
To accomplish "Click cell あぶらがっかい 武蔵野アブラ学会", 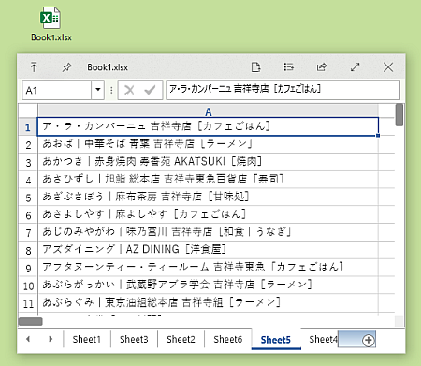I will click(208, 285).
